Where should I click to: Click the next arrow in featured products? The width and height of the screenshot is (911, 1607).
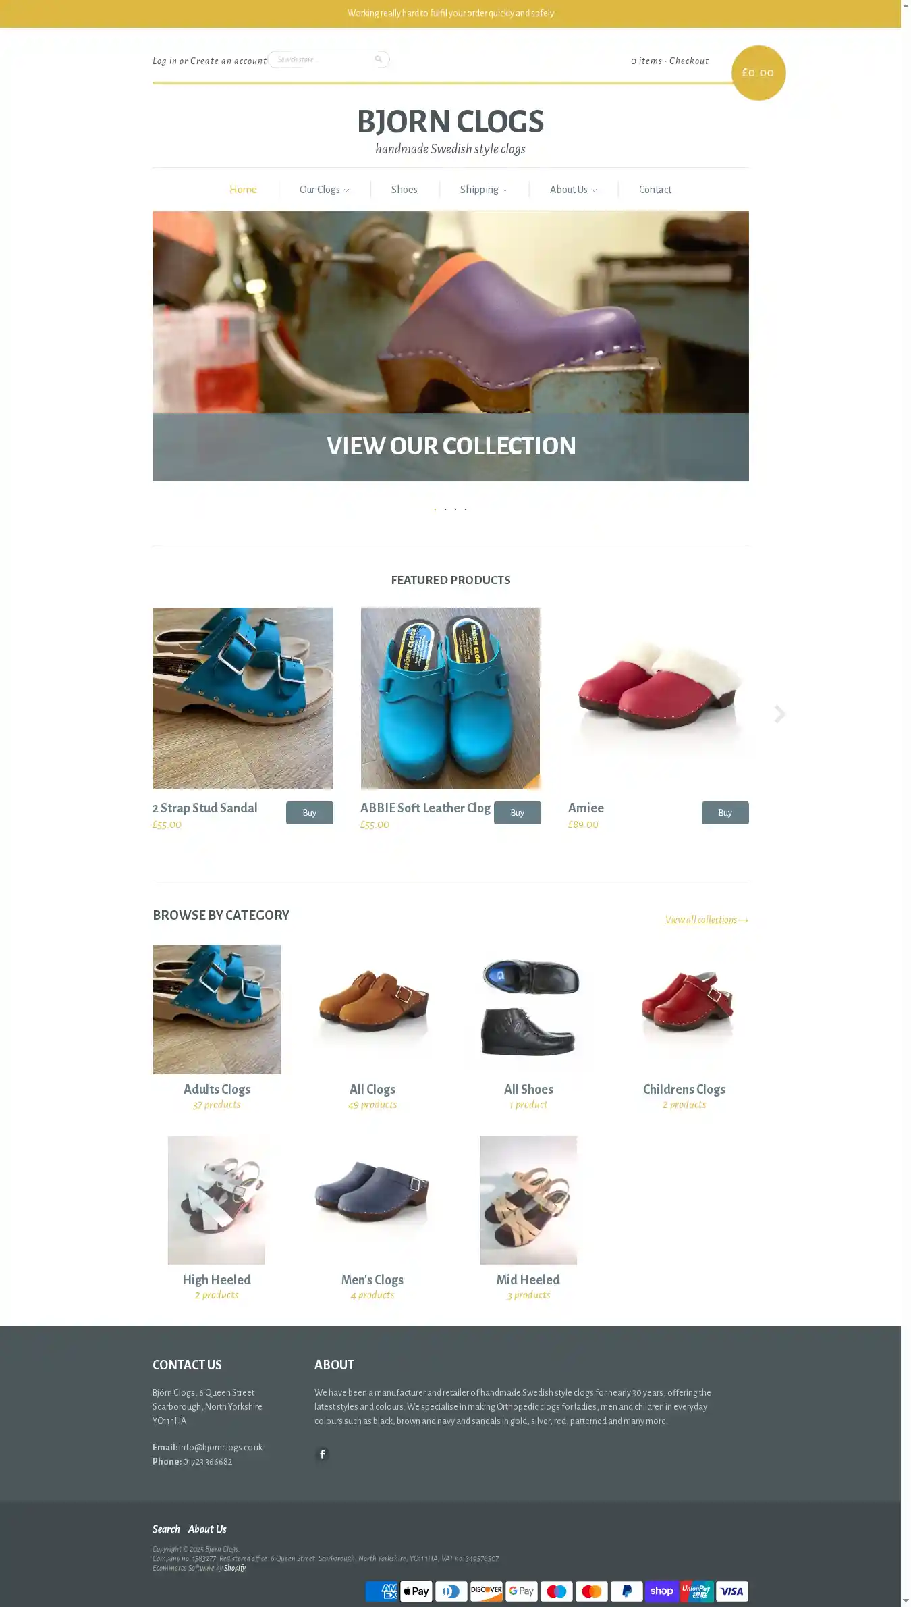(780, 714)
